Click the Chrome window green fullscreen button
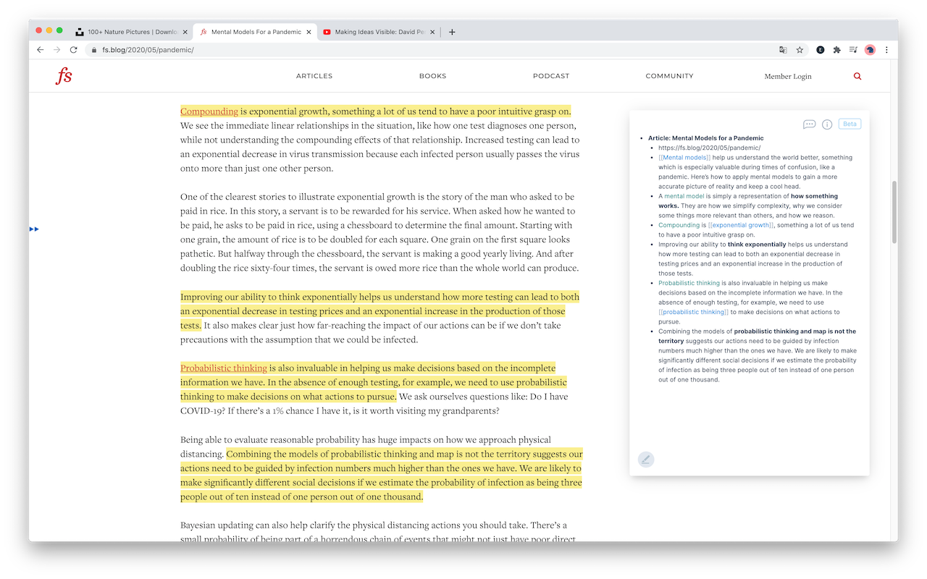Viewport: 927px width, 579px height. pos(59,30)
